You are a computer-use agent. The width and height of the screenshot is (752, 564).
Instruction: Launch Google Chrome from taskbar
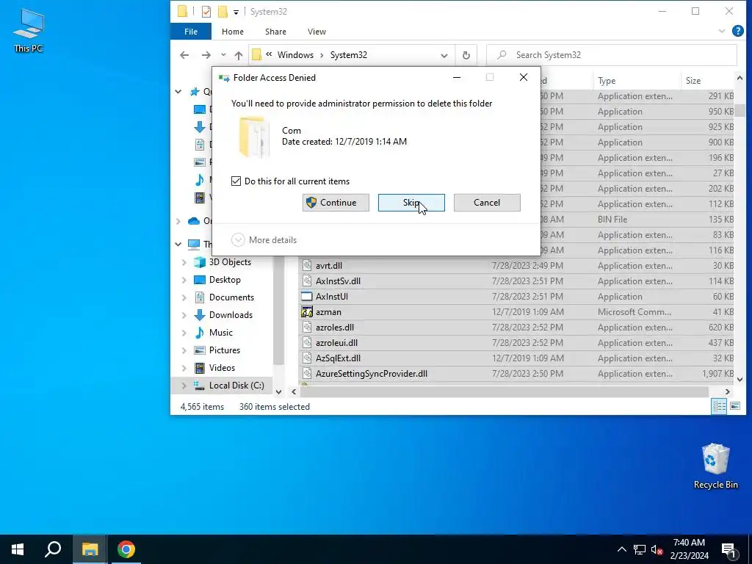click(x=126, y=549)
